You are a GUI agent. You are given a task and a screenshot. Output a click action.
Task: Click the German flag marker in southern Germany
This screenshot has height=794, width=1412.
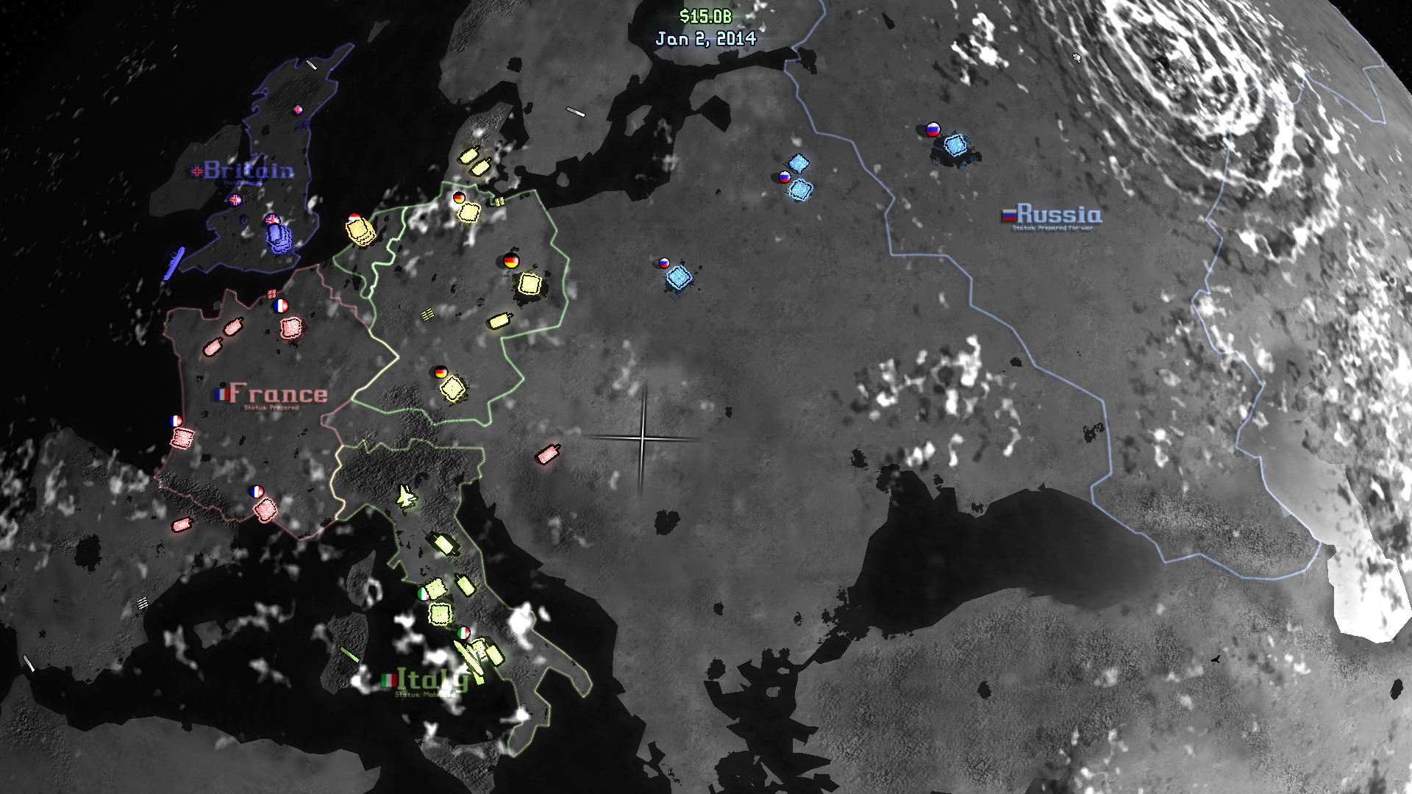[441, 371]
